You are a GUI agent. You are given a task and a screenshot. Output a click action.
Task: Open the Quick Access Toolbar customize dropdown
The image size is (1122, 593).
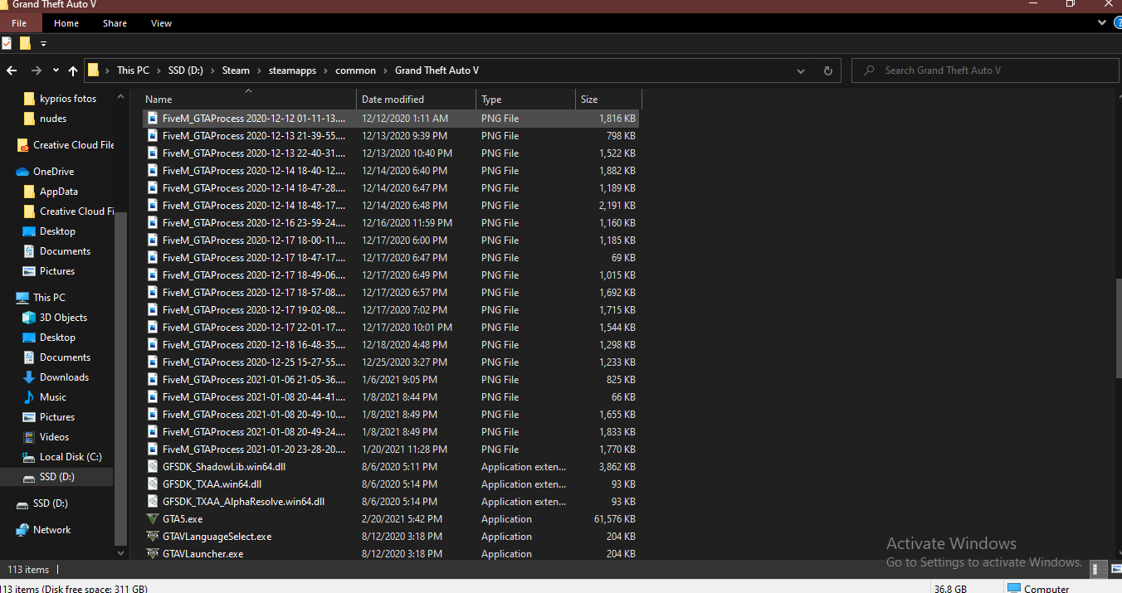[x=43, y=43]
